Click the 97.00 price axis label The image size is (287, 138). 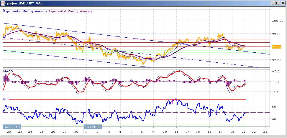point(277,60)
